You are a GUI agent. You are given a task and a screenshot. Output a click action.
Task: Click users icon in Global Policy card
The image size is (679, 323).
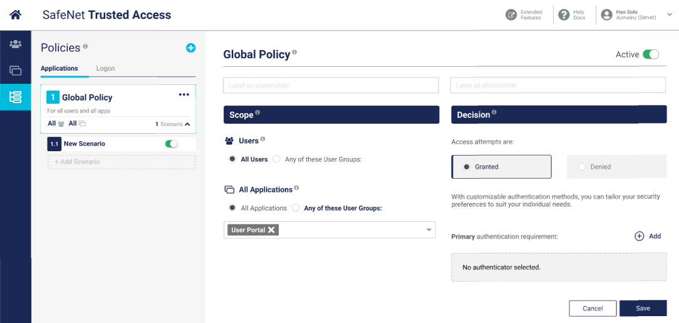coord(61,124)
